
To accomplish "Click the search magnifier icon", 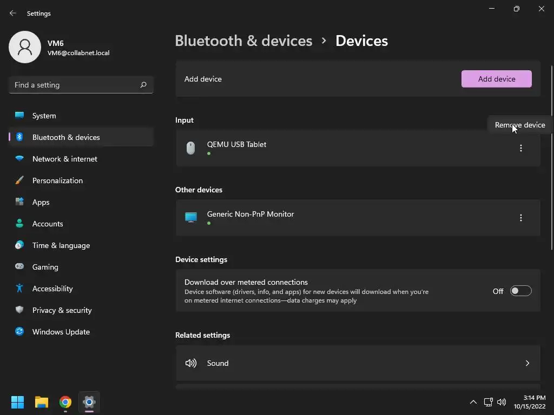I will (x=143, y=85).
